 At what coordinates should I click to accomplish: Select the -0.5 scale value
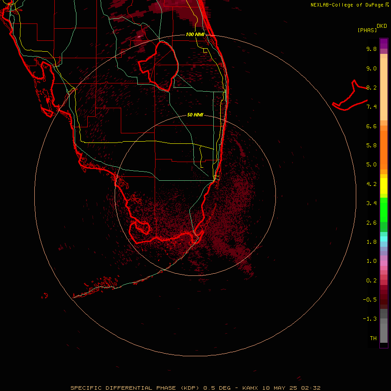(x=370, y=300)
